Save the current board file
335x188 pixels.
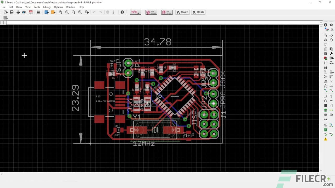[x=12, y=12]
